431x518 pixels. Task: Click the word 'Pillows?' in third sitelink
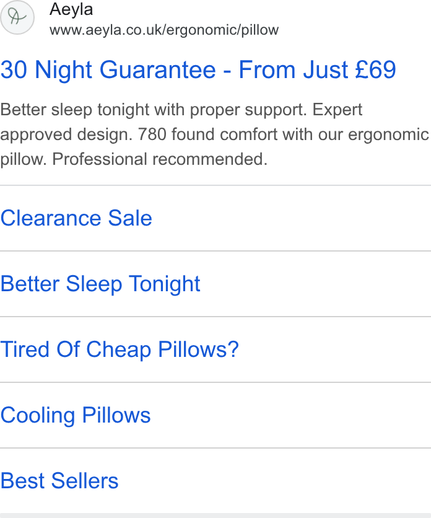199,349
